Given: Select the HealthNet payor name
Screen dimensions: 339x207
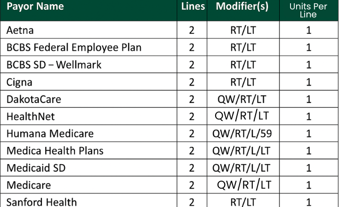Looking at the screenshot, I should 31,116.
